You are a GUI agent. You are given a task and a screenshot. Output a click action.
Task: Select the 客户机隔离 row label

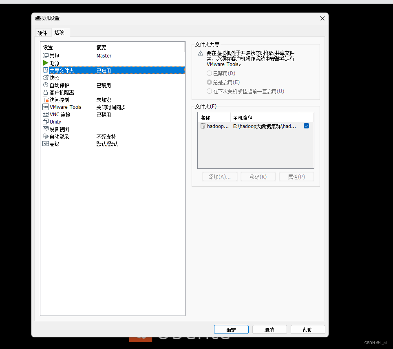tap(62, 93)
